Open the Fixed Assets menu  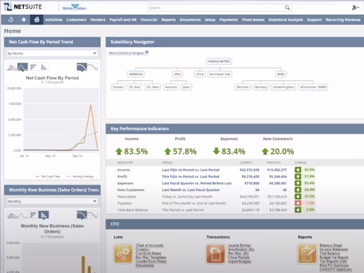(x=253, y=20)
